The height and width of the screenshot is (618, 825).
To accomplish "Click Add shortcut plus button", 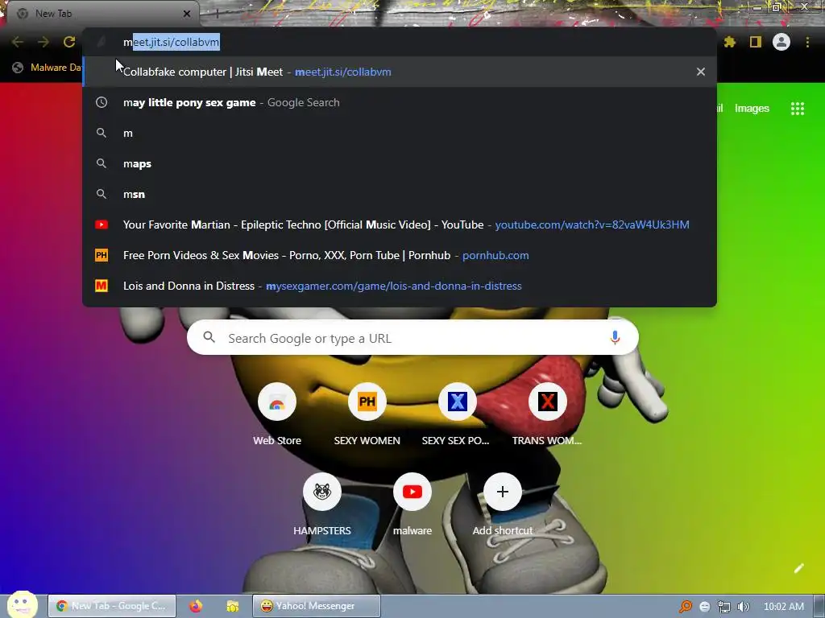I will [503, 492].
